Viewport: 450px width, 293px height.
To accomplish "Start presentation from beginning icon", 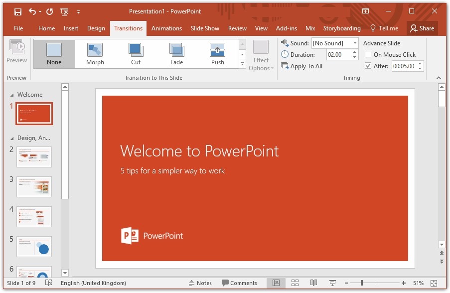I will [64, 12].
